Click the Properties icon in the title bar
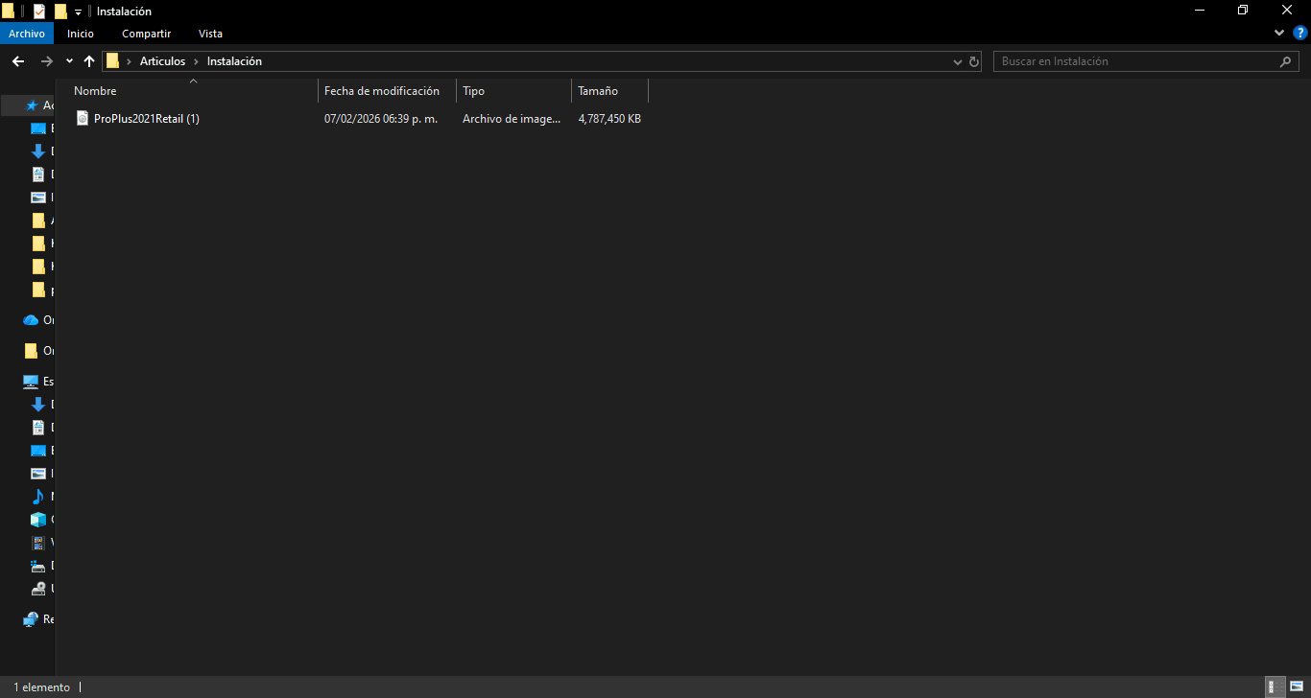Viewport: 1311px width, 698px height. point(39,12)
